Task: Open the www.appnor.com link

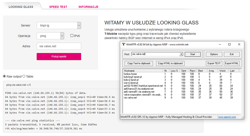Action: click(x=227, y=117)
